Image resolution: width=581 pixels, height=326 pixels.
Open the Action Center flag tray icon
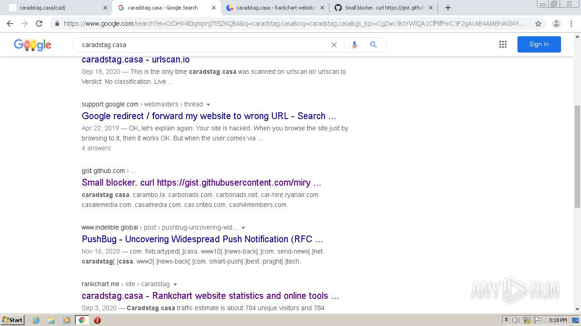click(x=538, y=320)
